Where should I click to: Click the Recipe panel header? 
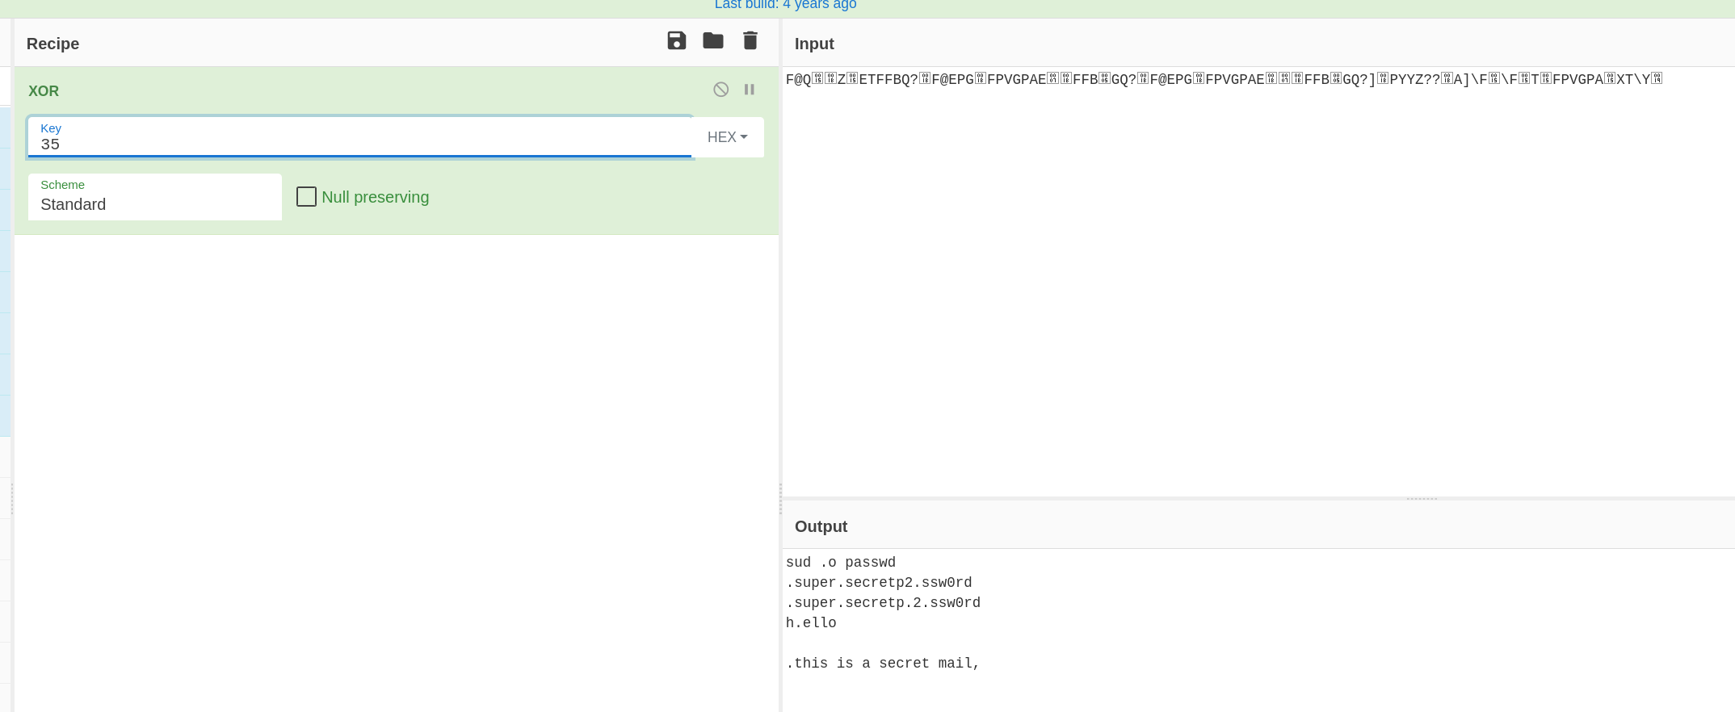[x=53, y=44]
